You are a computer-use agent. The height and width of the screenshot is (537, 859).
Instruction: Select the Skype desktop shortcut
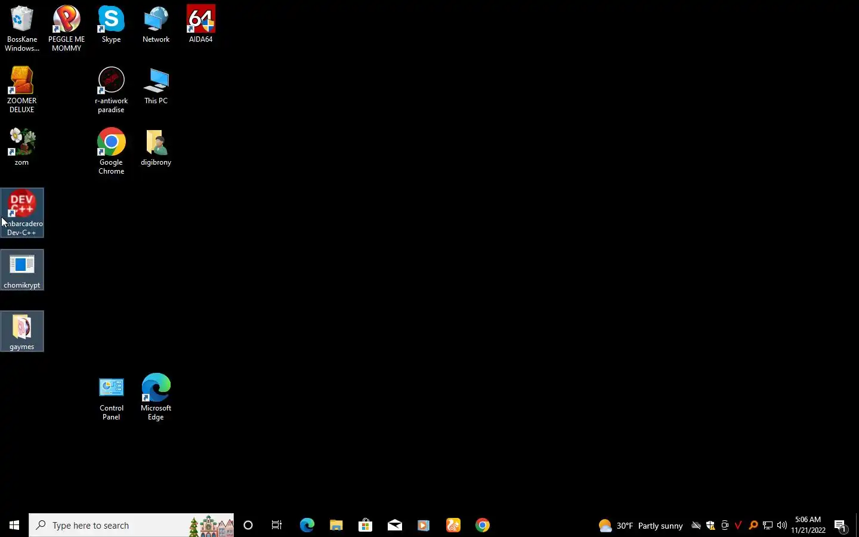pyautogui.click(x=112, y=24)
